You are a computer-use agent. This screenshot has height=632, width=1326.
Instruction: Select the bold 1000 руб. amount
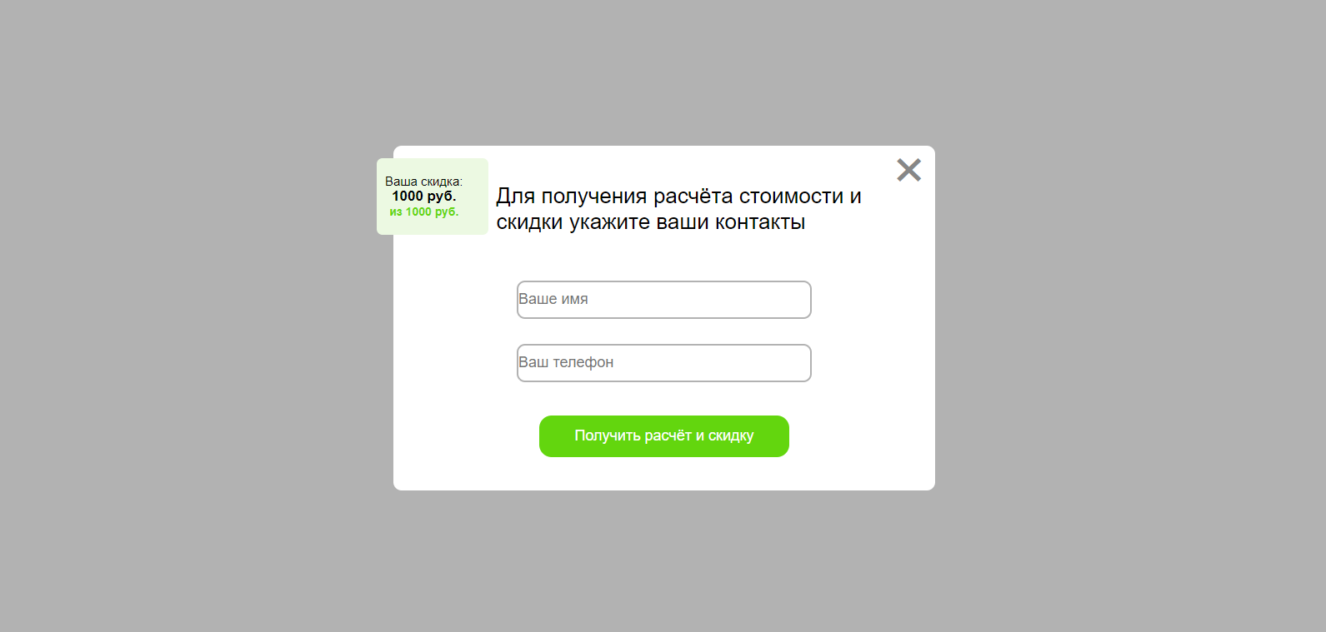pos(424,197)
